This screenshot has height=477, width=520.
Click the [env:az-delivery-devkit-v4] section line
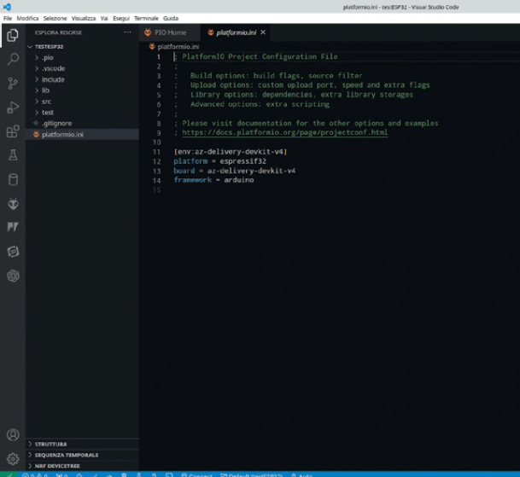coord(231,152)
